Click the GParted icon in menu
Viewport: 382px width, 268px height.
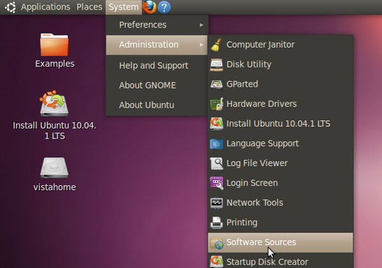[216, 84]
